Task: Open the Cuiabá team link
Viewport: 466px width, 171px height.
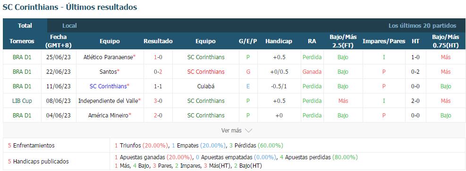Action: pos(206,86)
